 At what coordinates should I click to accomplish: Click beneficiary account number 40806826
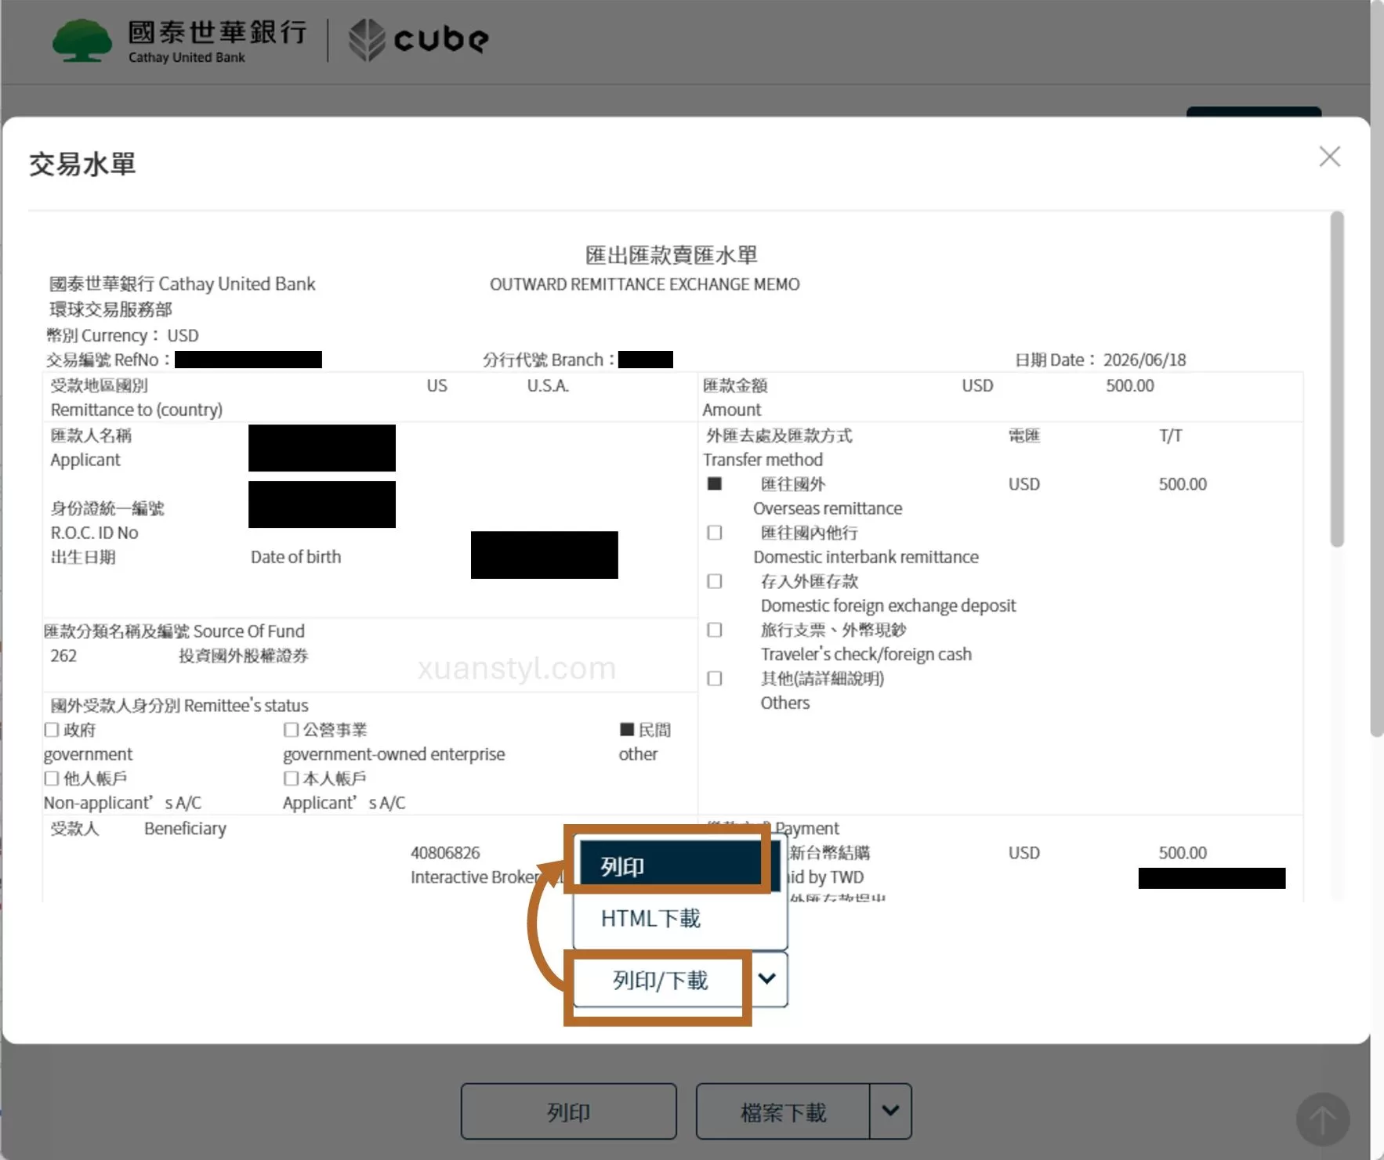[x=445, y=853]
